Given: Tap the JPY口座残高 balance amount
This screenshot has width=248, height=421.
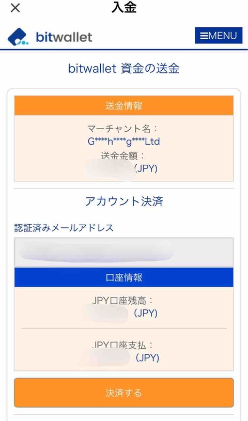Looking at the screenshot, I should coord(120,313).
